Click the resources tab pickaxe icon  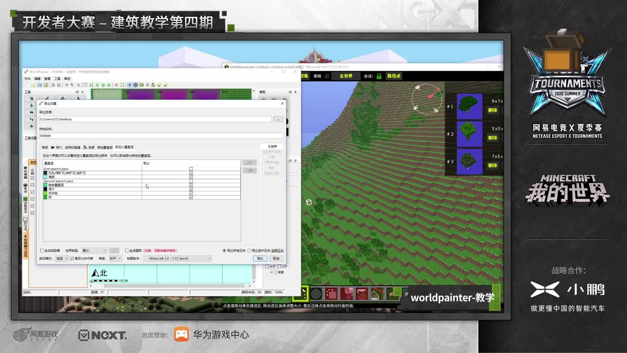point(85,147)
